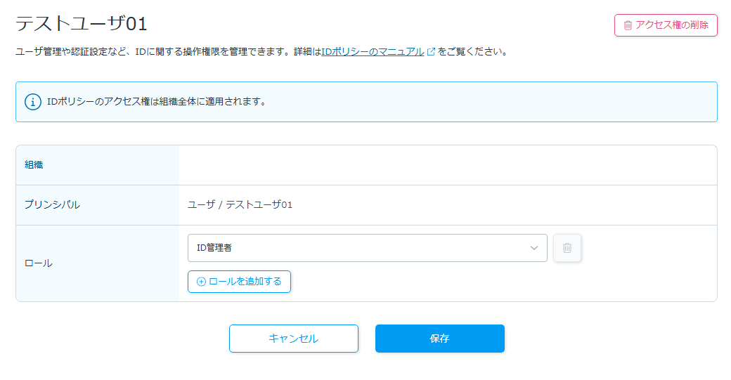Click the trash icon inside アクセス権の削除
The height and width of the screenshot is (380, 731).
628,25
